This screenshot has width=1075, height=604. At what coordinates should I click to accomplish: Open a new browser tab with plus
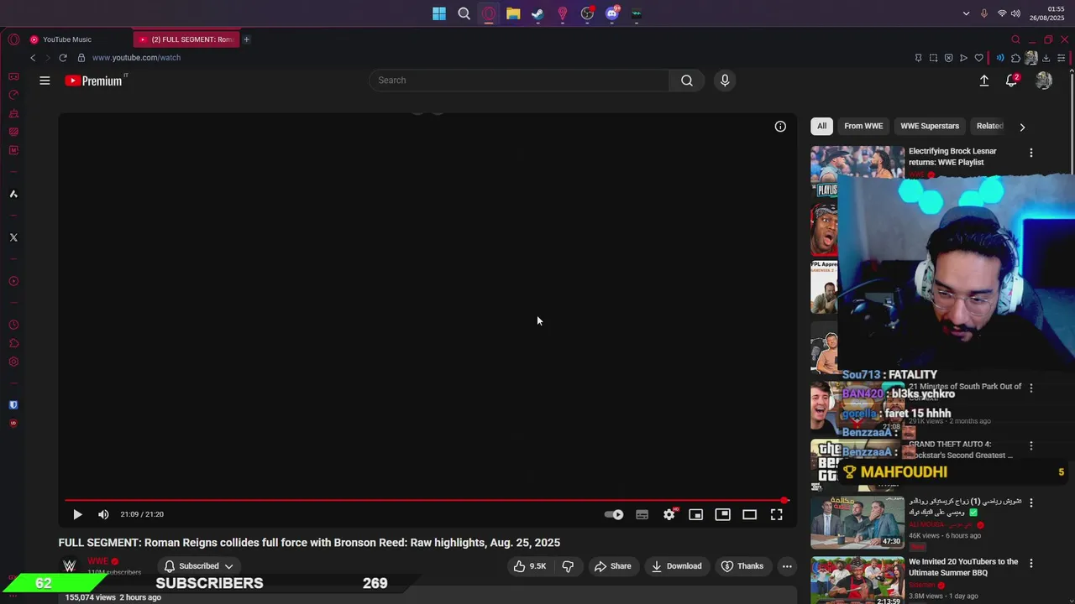coord(246,39)
